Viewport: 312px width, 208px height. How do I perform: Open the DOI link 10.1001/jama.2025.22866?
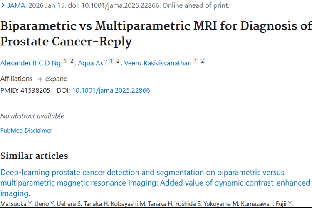click(x=111, y=90)
